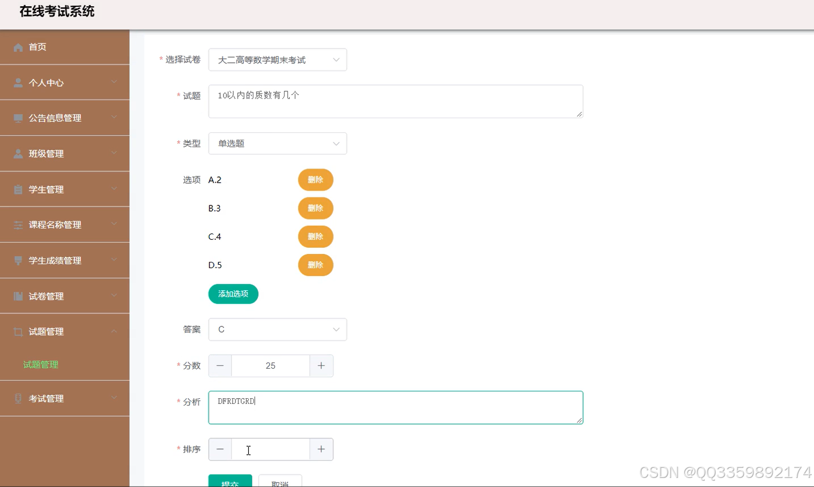The height and width of the screenshot is (487, 814).
Task: Decrease the 分数 score with minus
Action: (220, 366)
